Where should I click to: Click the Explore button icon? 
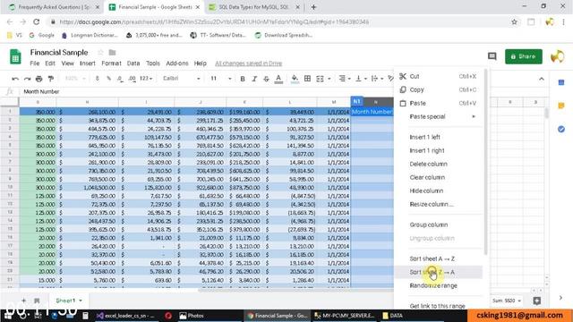tap(536, 301)
